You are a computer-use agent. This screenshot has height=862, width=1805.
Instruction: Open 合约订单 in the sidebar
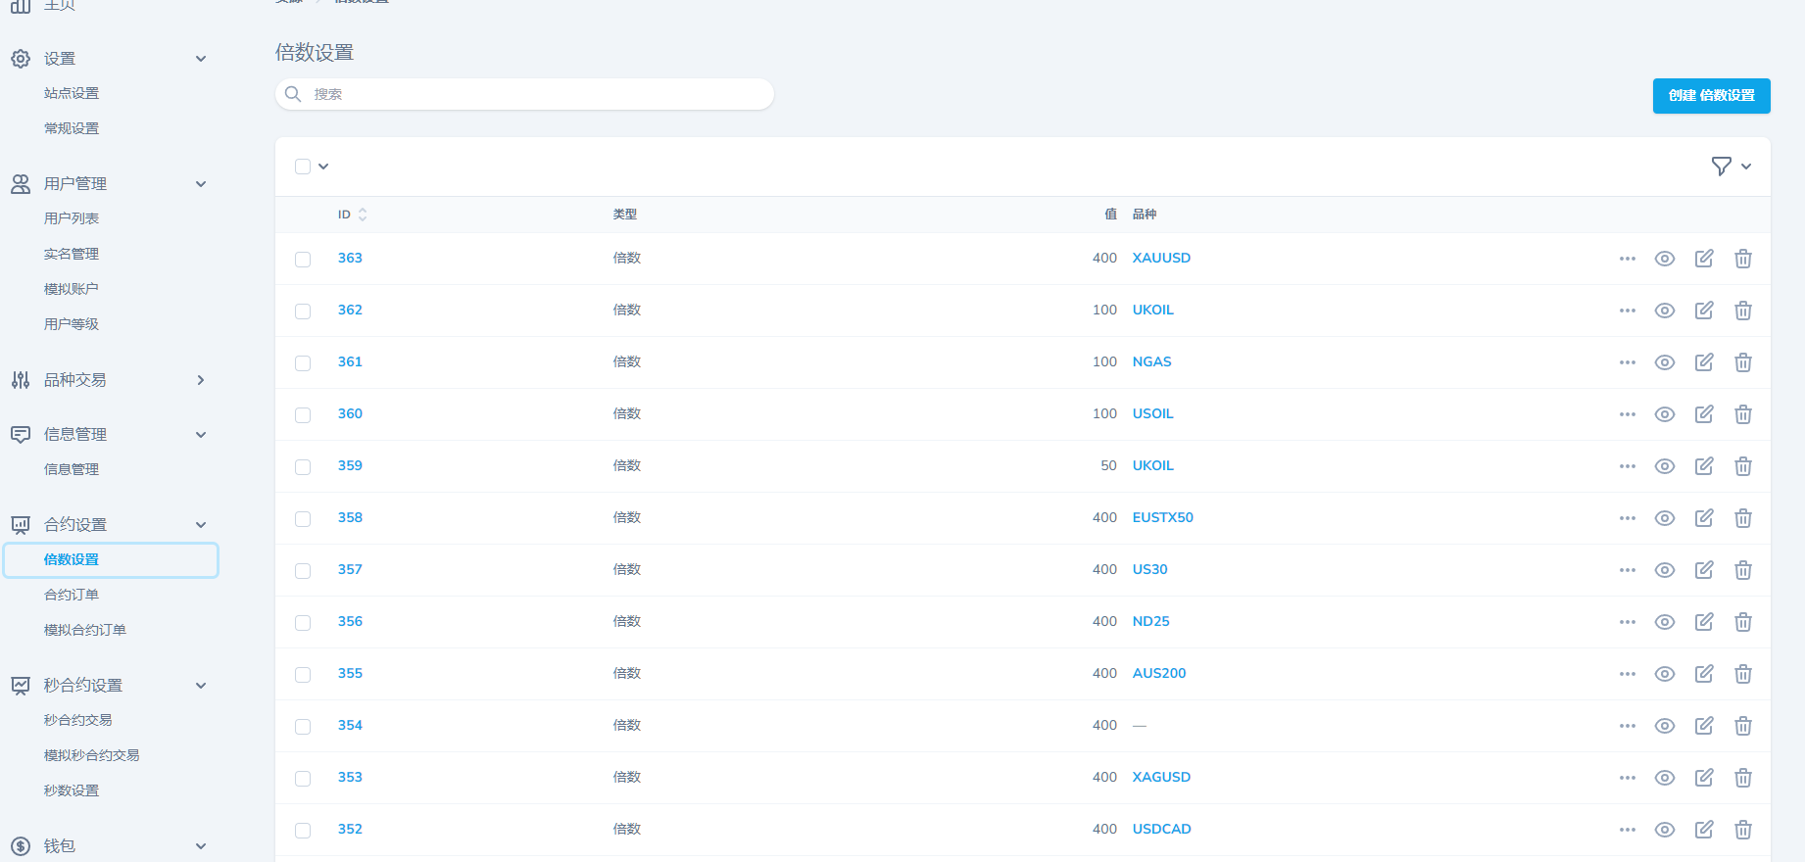tap(72, 595)
